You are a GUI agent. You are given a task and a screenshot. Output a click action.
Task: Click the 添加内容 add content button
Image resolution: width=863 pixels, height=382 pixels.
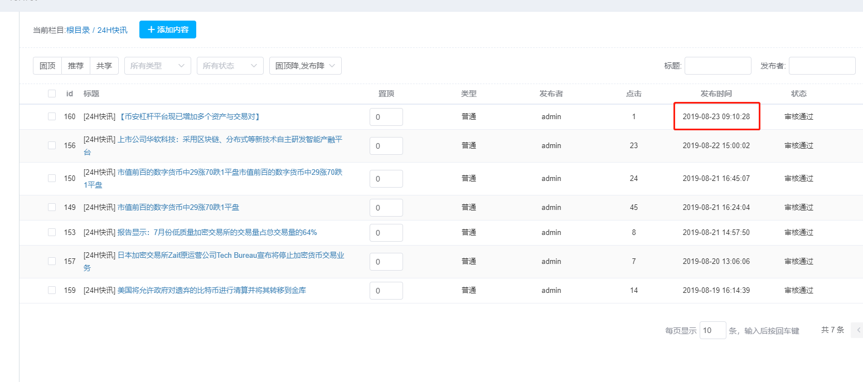click(x=167, y=30)
